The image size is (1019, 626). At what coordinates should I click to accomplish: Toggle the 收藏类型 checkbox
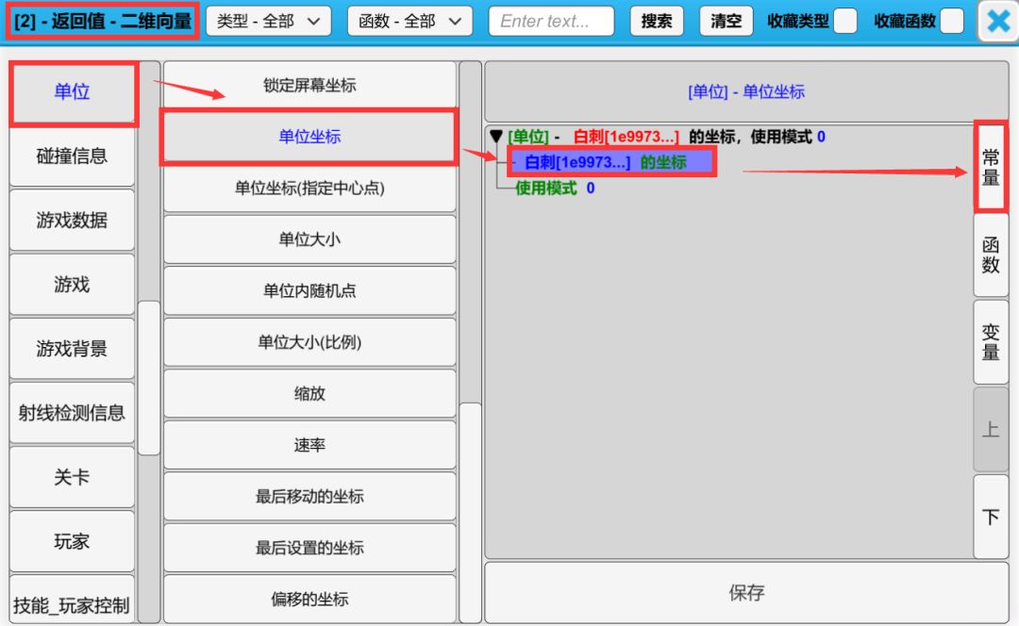click(x=845, y=22)
